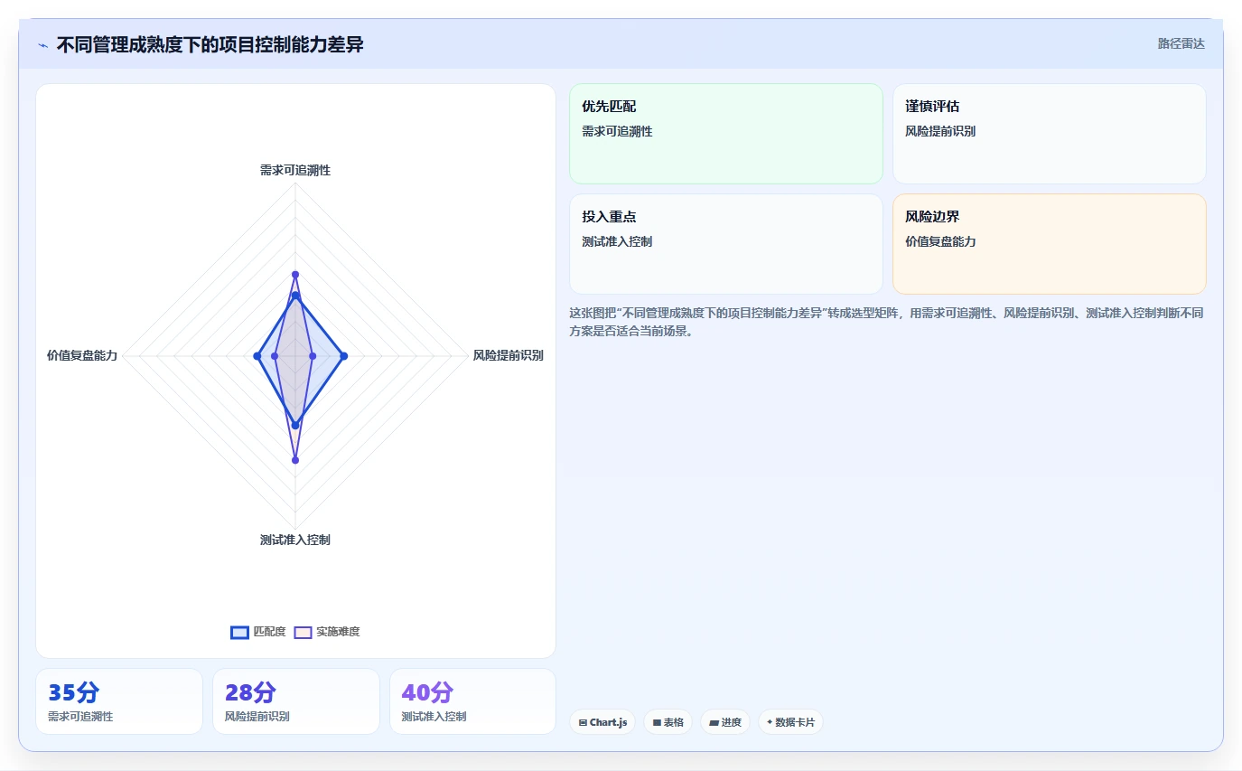Click the blue 匹配度 legend swatch
Image resolution: width=1242 pixels, height=771 pixels.
click(x=239, y=632)
